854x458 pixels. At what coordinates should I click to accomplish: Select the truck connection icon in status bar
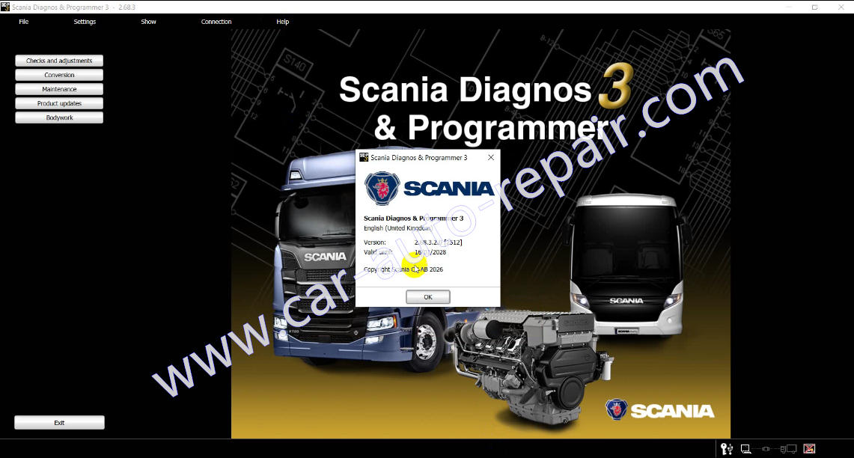point(789,448)
